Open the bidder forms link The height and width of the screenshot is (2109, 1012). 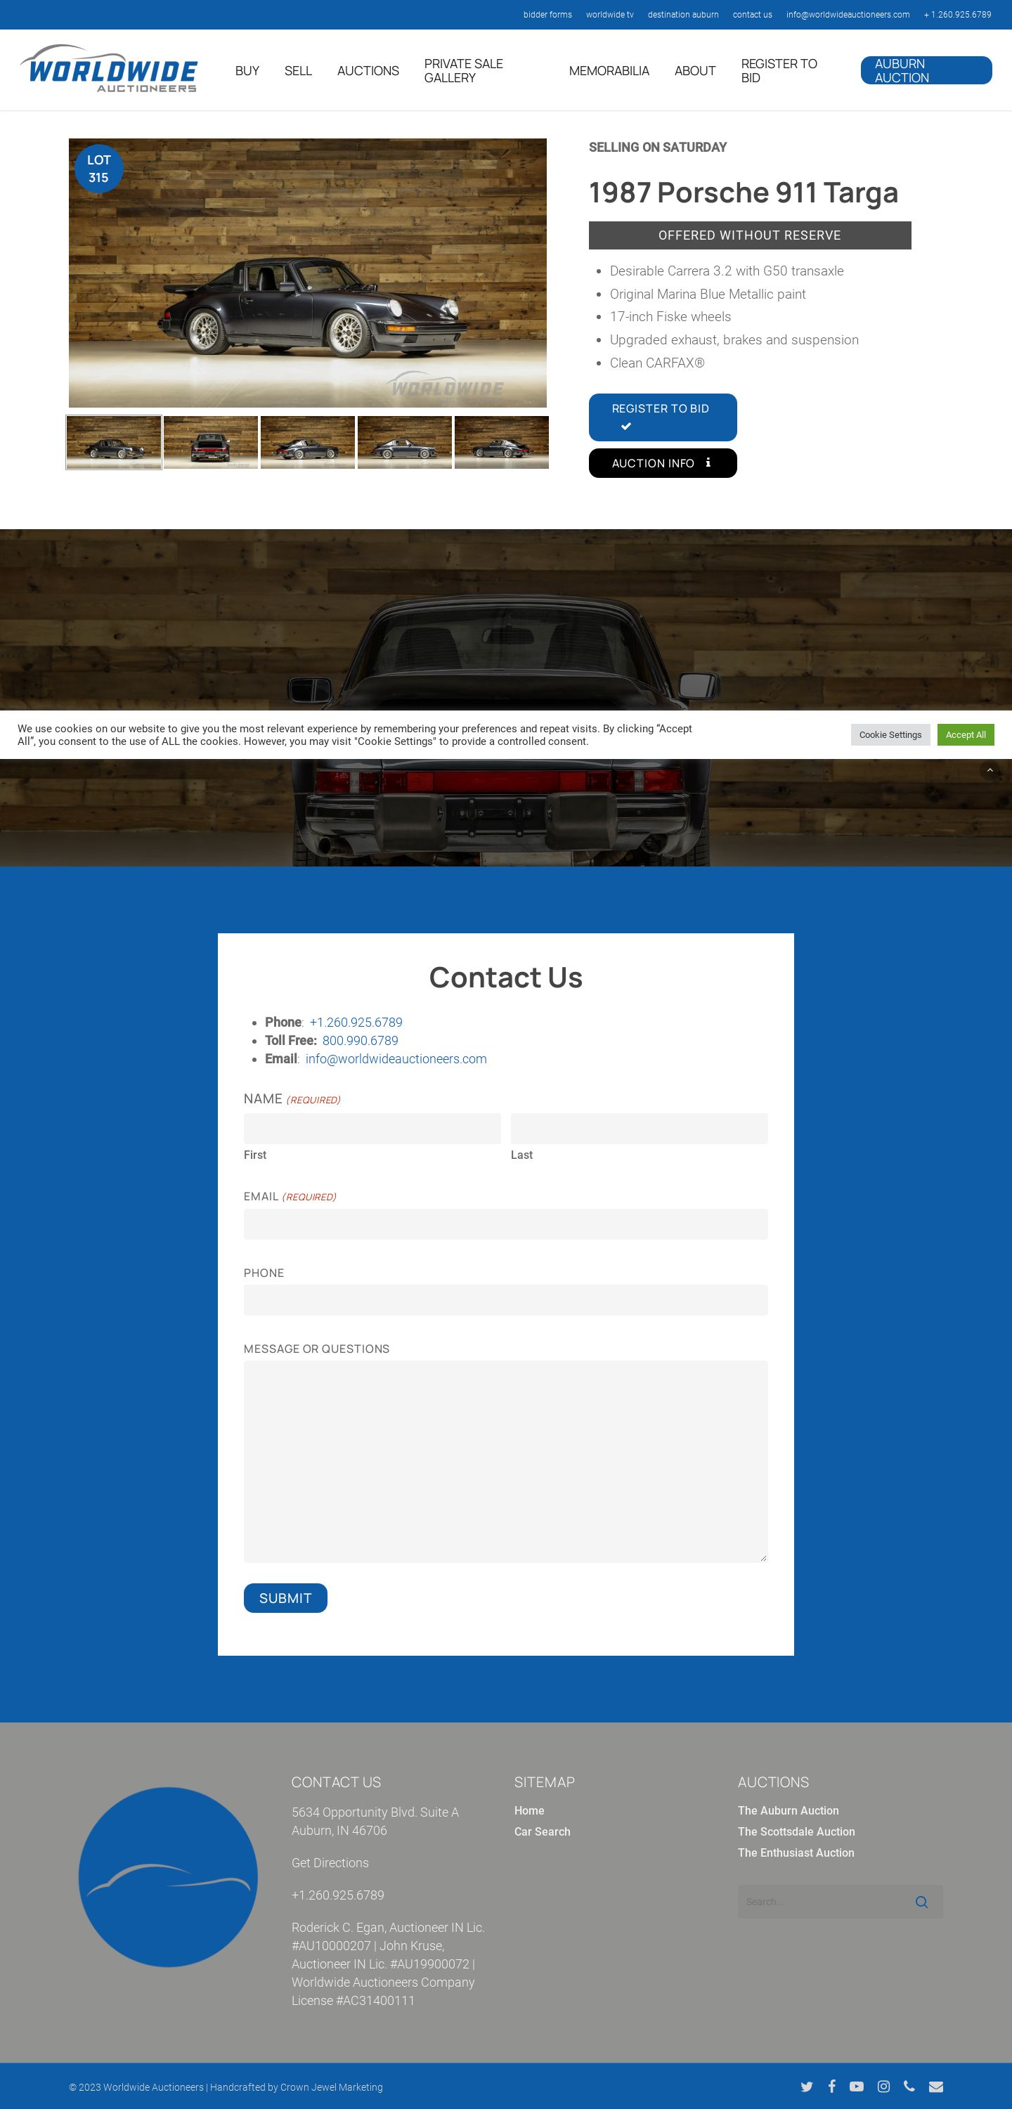[547, 15]
